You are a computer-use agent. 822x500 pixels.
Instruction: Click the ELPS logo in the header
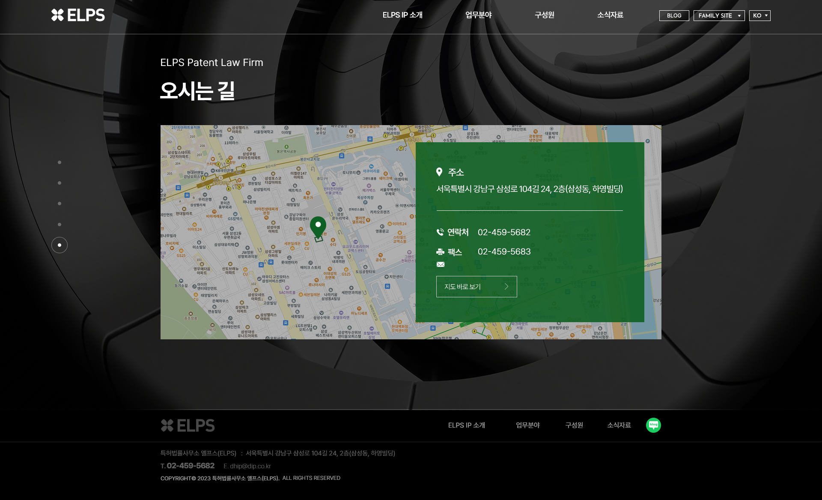click(78, 15)
